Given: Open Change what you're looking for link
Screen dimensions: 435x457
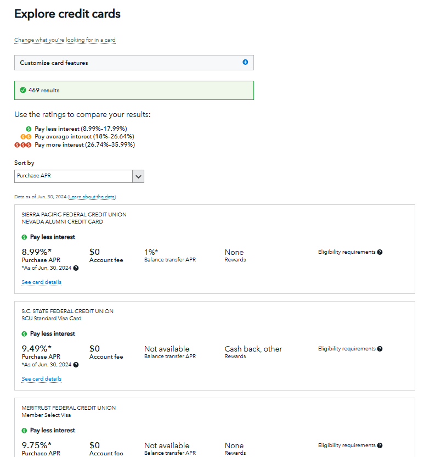Looking at the screenshot, I should [x=65, y=40].
